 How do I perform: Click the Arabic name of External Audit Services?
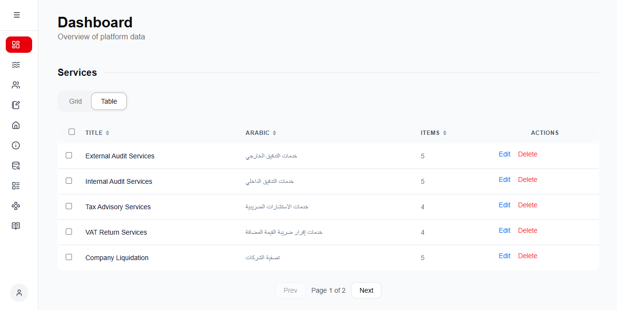[x=271, y=156]
